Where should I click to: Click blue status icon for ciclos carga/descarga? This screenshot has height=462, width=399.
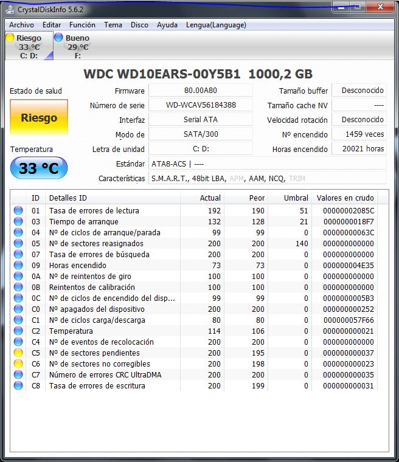18,320
